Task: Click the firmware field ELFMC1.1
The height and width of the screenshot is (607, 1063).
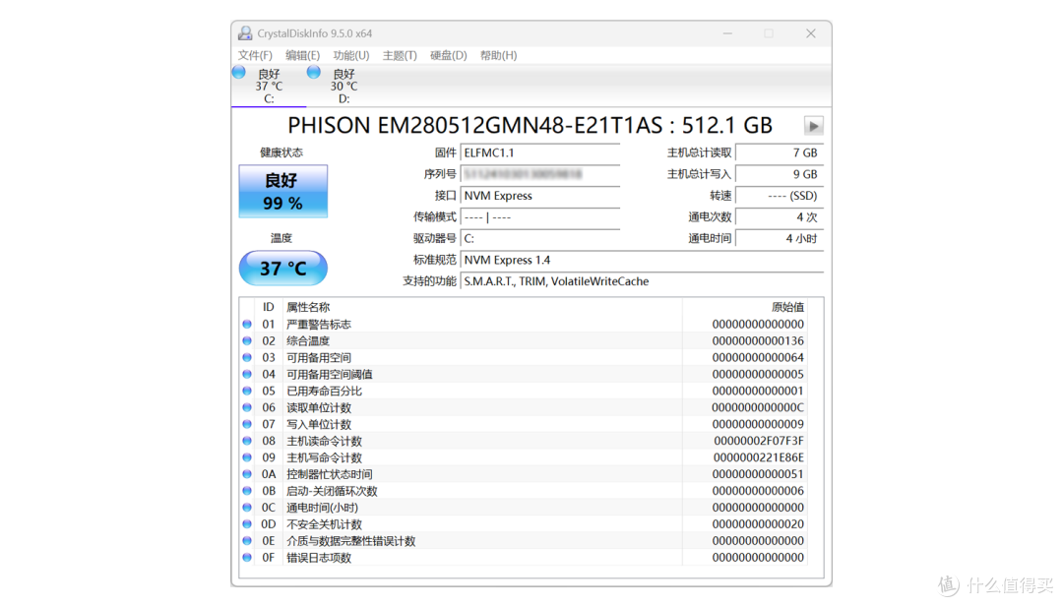Action: [x=540, y=153]
